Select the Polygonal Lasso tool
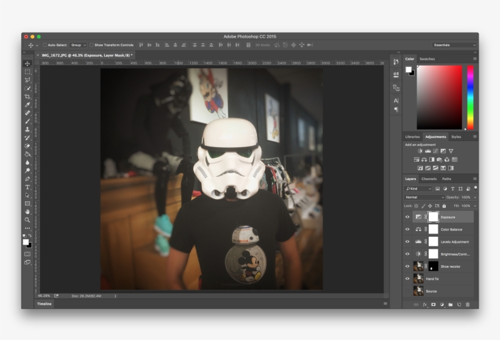500x340 pixels. 27,80
